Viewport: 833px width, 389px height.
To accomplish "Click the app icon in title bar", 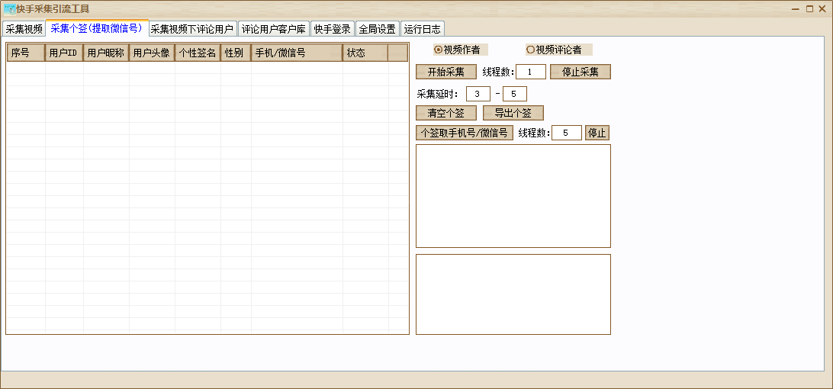I will click(x=10, y=9).
